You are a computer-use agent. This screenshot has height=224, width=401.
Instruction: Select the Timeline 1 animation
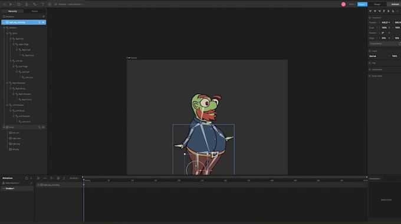17,189
